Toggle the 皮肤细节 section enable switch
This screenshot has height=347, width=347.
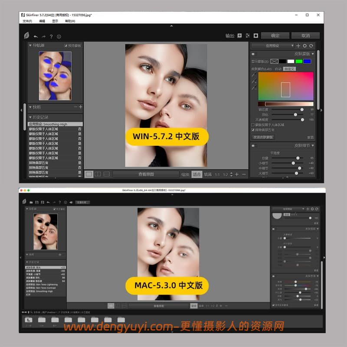(x=253, y=146)
